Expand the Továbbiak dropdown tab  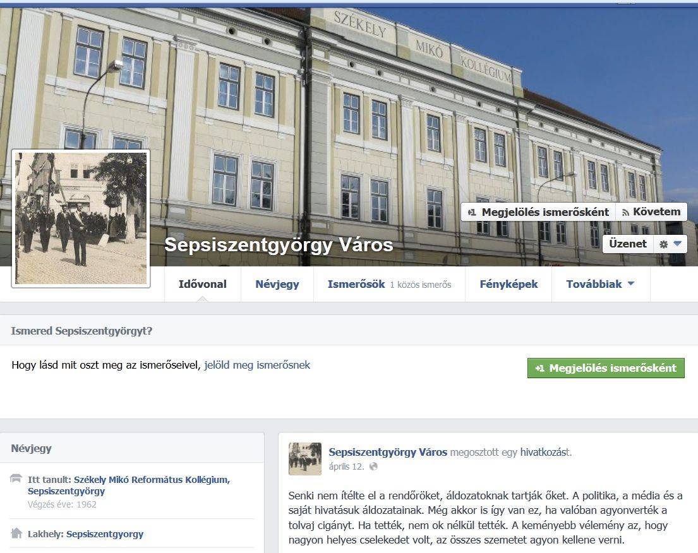pyautogui.click(x=601, y=284)
